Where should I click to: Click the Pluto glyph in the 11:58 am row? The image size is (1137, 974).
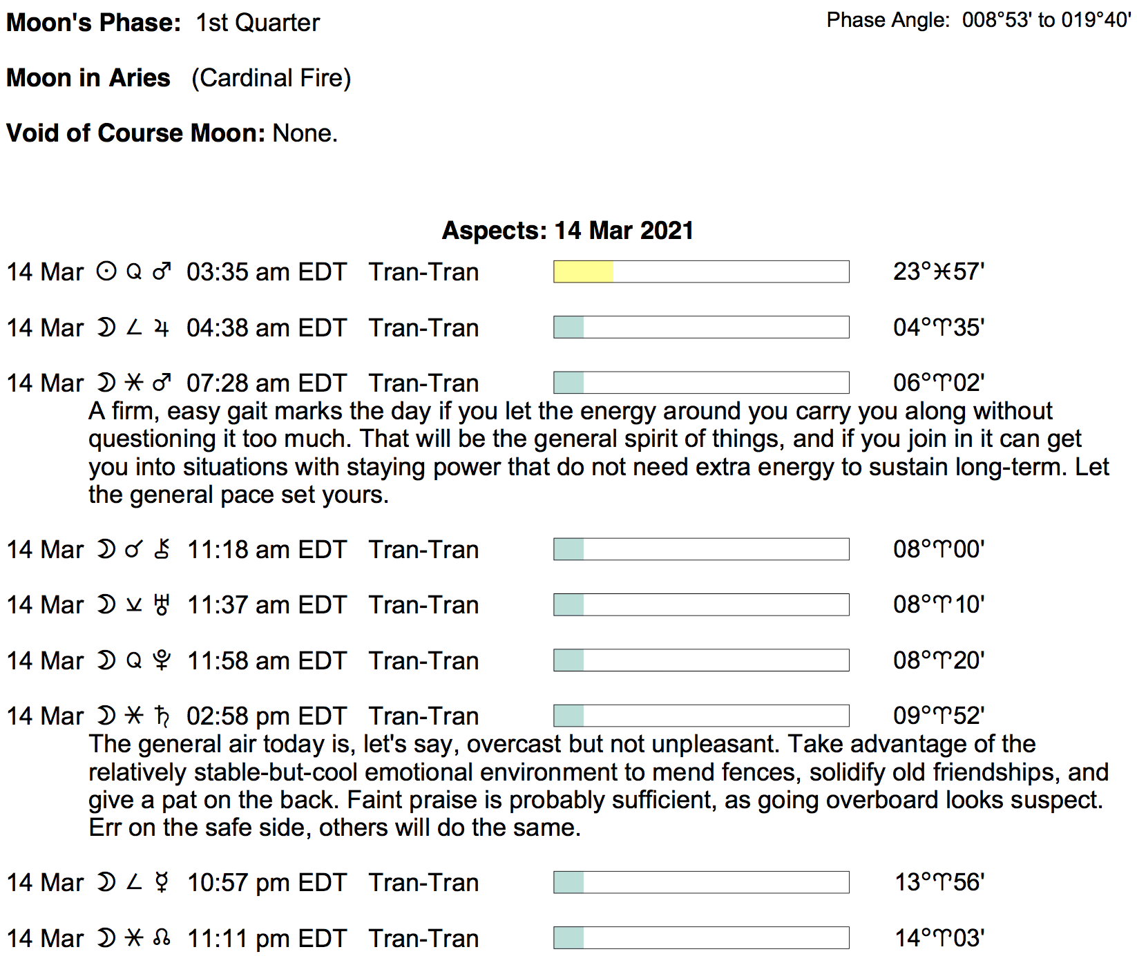[x=162, y=660]
